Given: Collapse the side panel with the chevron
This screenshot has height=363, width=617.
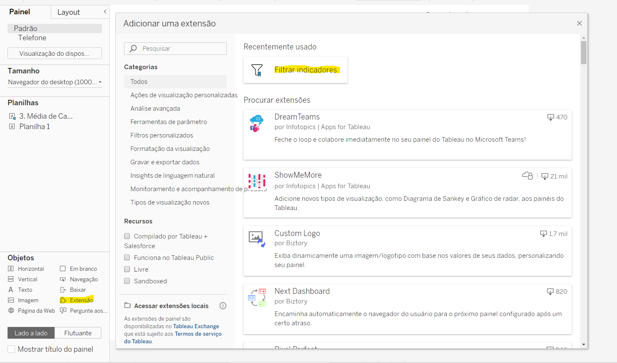Looking at the screenshot, I should 105,12.
